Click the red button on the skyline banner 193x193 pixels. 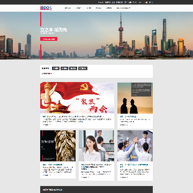point(49,39)
